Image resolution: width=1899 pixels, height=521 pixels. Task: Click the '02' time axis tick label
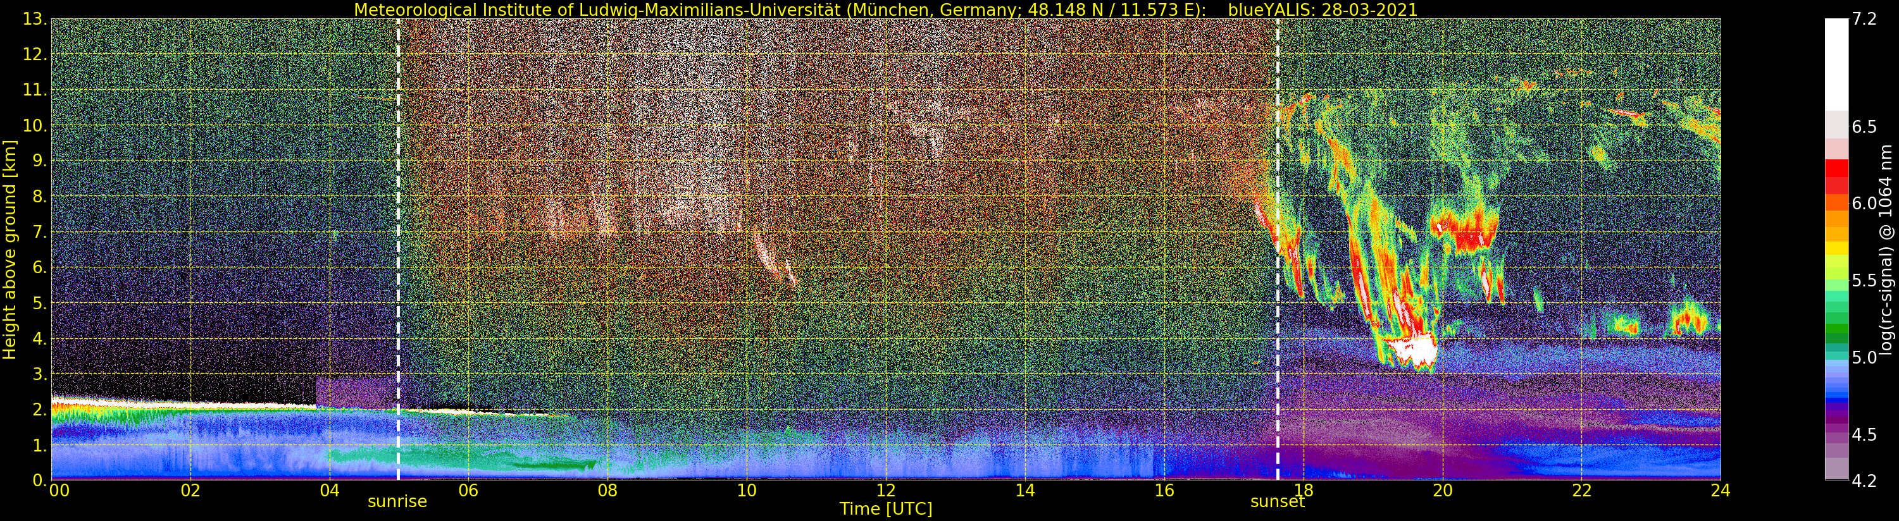(x=190, y=490)
